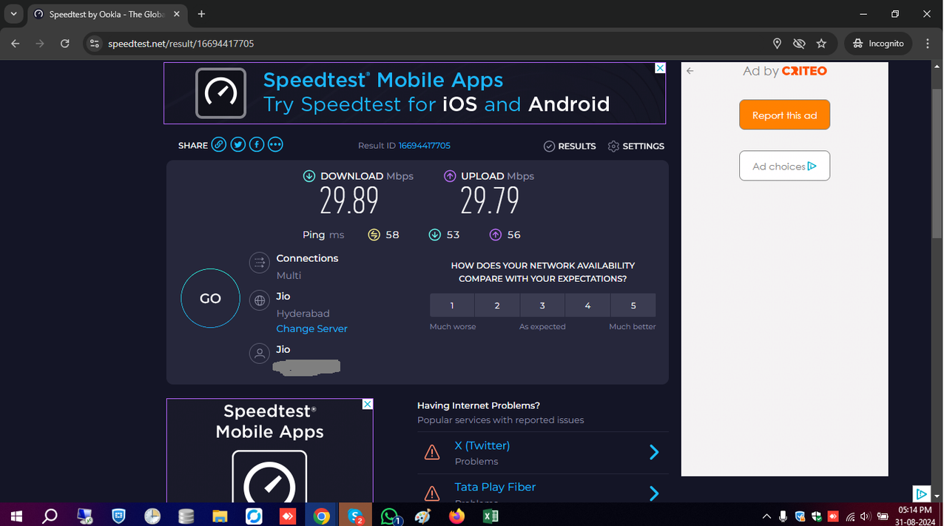
Task: Click the upload speed 29.79 value
Action: 490,200
